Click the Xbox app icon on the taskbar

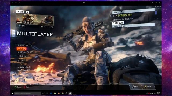coord(70,93)
